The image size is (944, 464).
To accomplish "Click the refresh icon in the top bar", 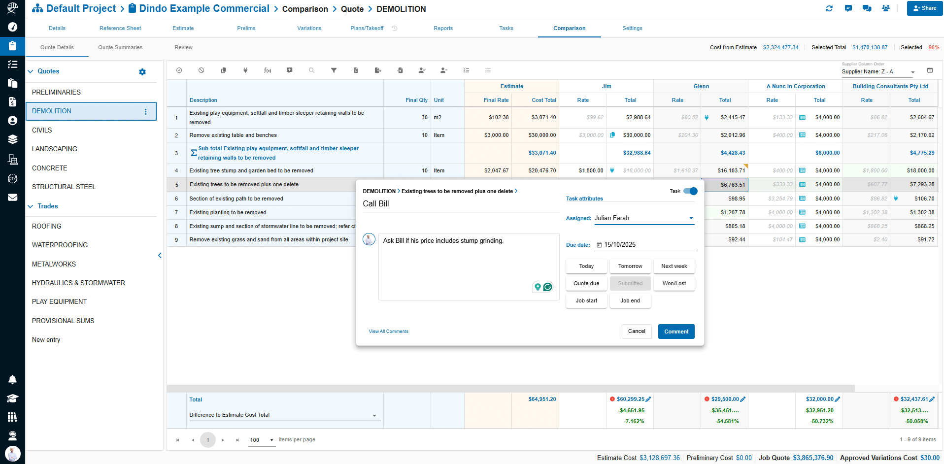I will pyautogui.click(x=829, y=8).
